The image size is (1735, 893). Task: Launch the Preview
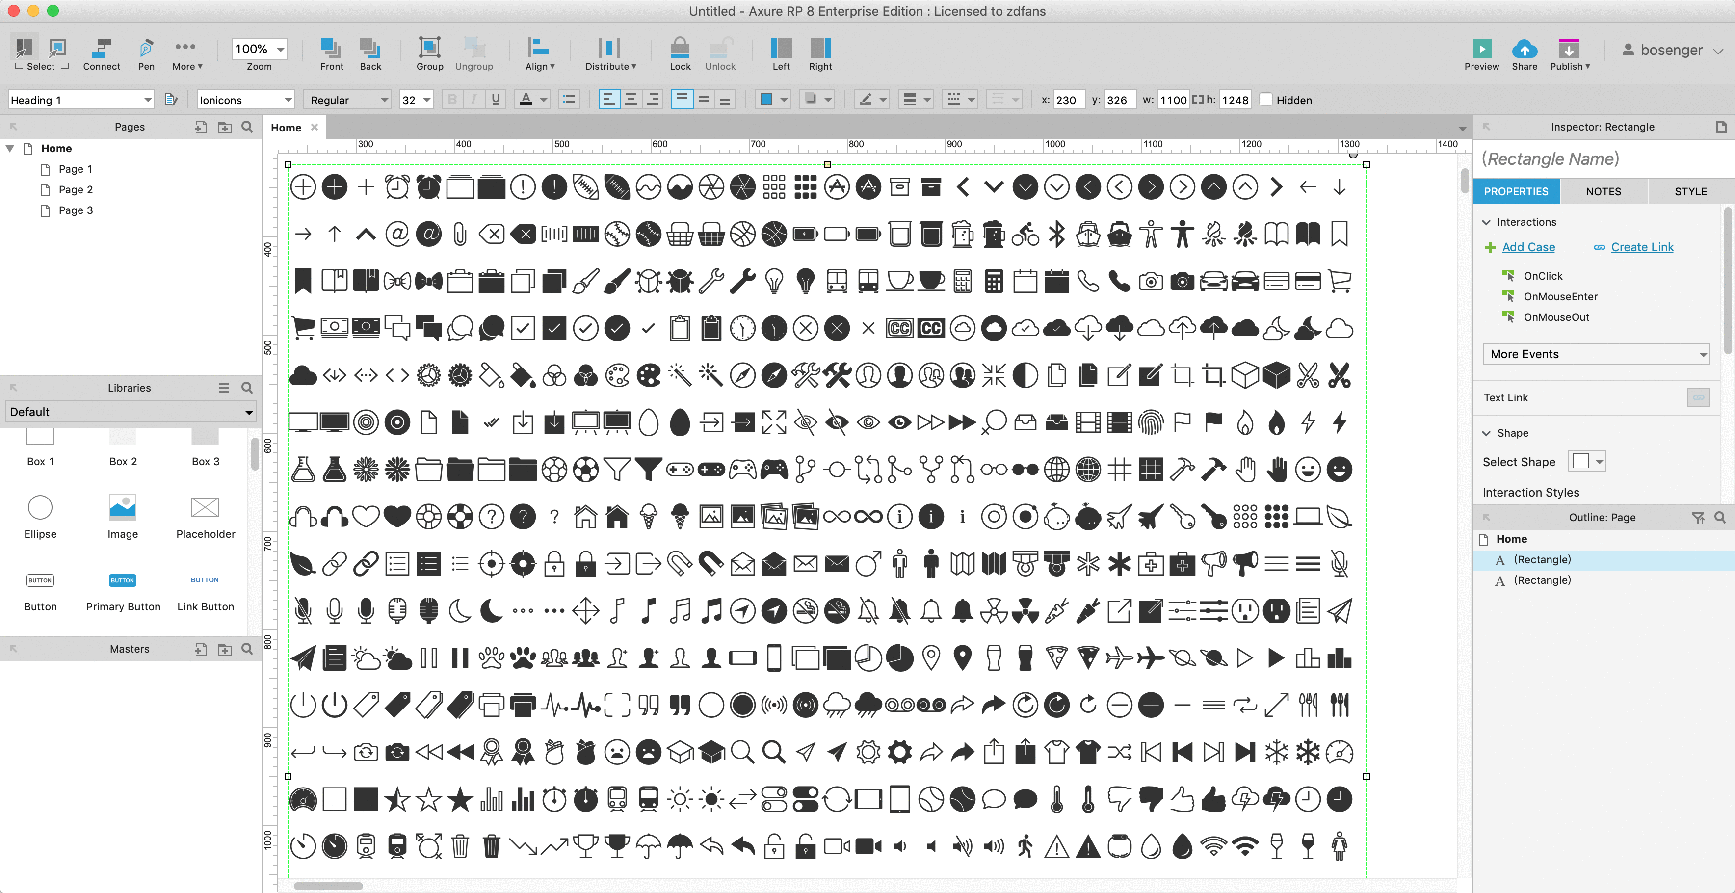1482,54
